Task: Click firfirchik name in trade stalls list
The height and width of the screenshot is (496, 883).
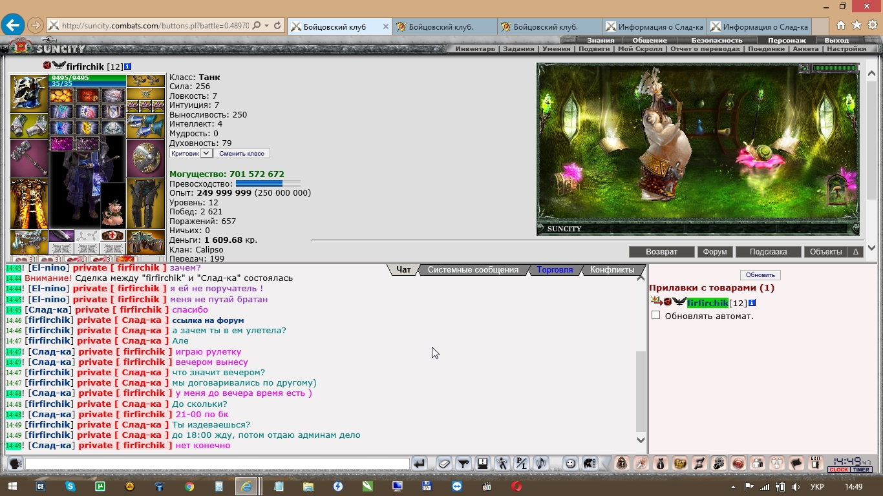Action: click(707, 303)
